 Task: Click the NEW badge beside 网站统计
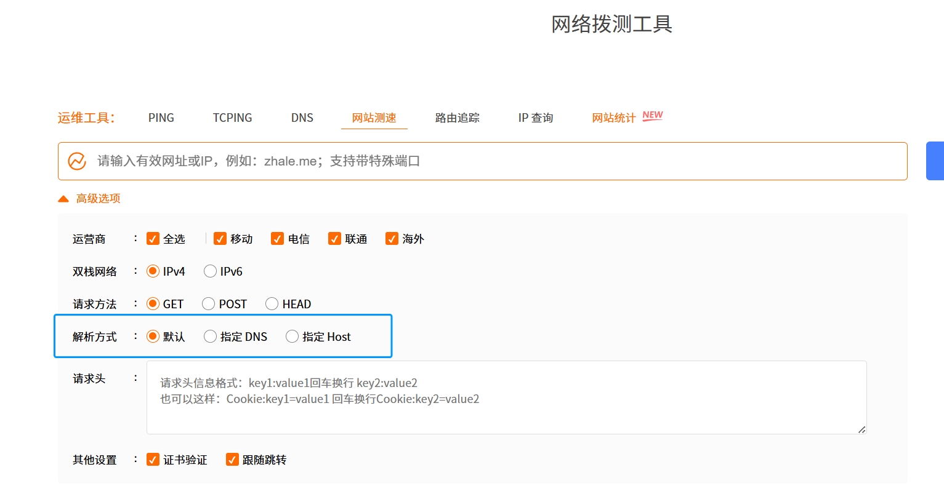(x=652, y=116)
